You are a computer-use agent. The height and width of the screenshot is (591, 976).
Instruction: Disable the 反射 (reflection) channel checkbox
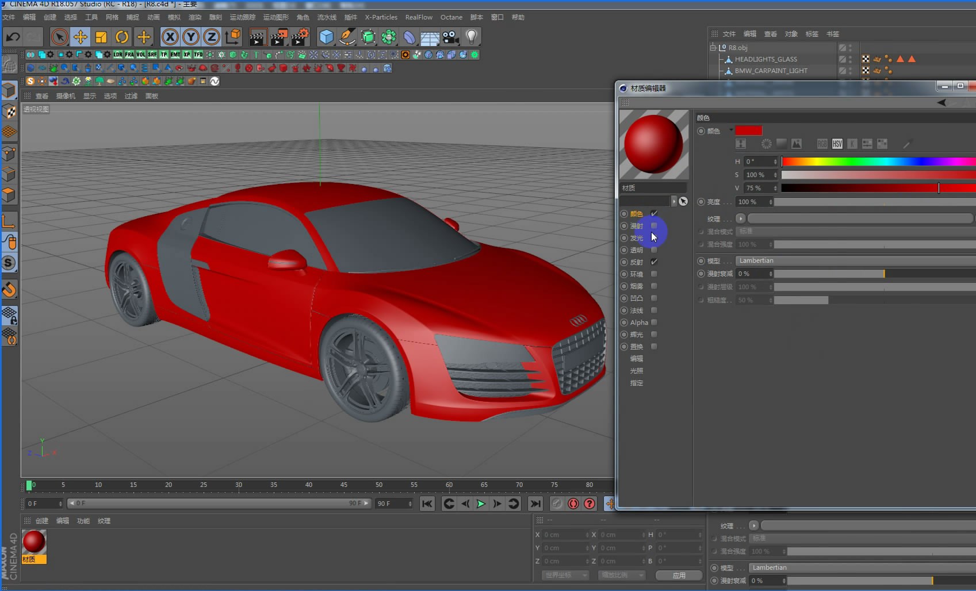pos(654,262)
